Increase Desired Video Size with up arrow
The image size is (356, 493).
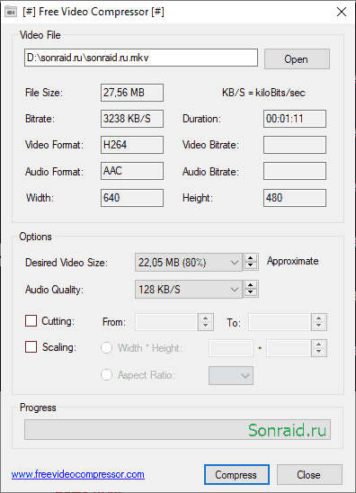click(x=251, y=258)
